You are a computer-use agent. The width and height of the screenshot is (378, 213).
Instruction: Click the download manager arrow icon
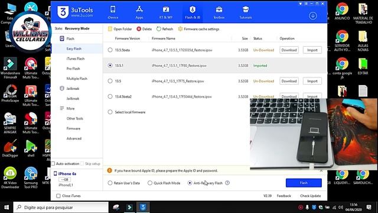point(312,16)
